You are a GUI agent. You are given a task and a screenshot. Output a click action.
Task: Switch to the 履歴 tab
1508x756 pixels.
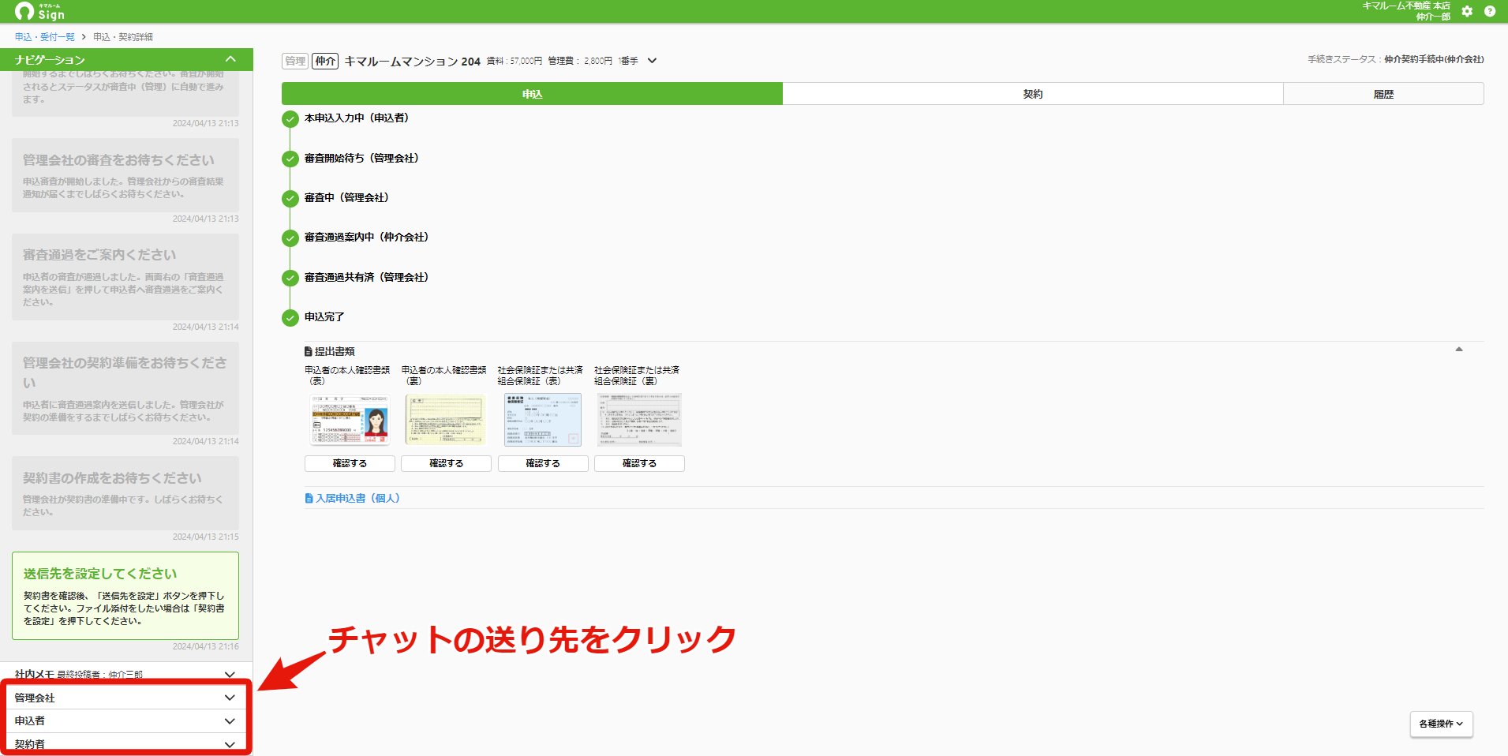pos(1383,94)
